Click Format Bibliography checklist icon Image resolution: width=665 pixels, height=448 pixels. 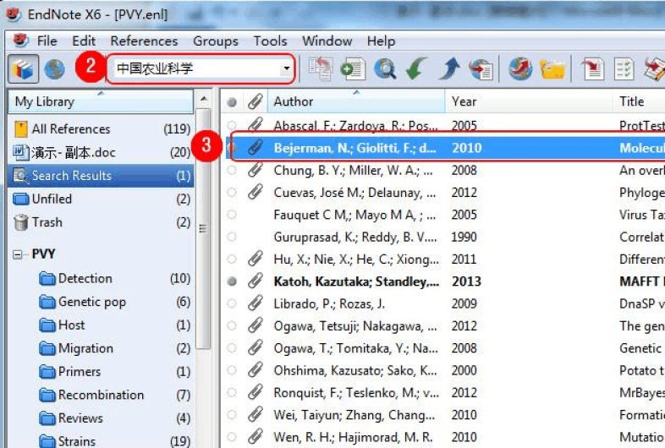pos(624,68)
